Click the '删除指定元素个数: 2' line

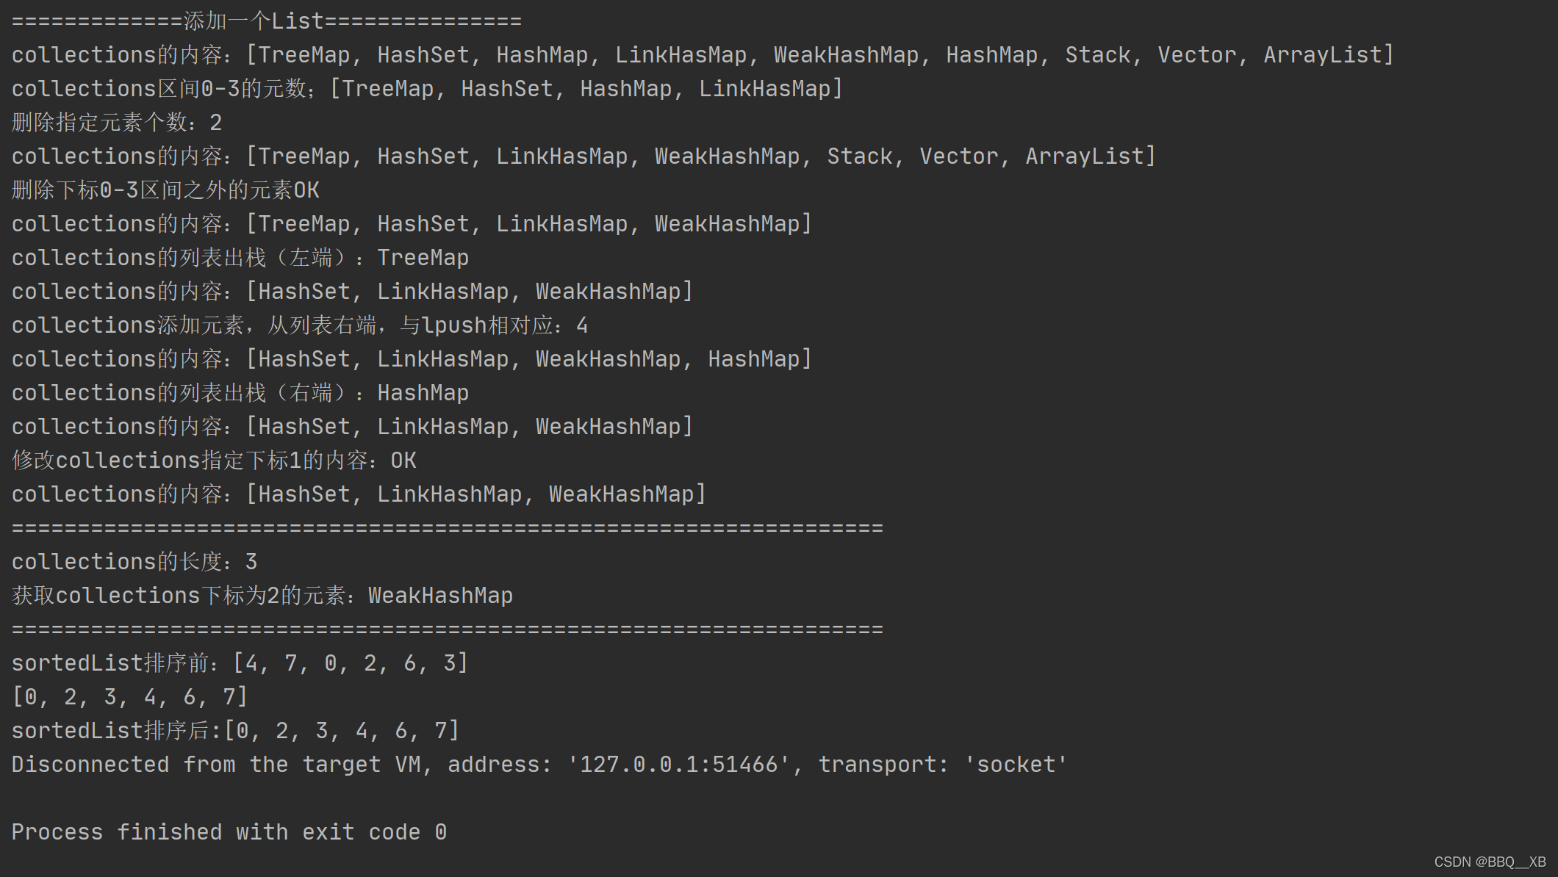[x=116, y=123]
